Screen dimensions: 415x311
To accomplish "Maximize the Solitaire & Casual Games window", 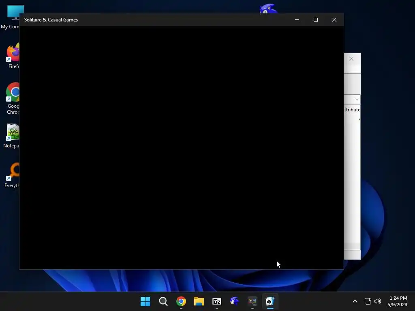I will pos(315,20).
